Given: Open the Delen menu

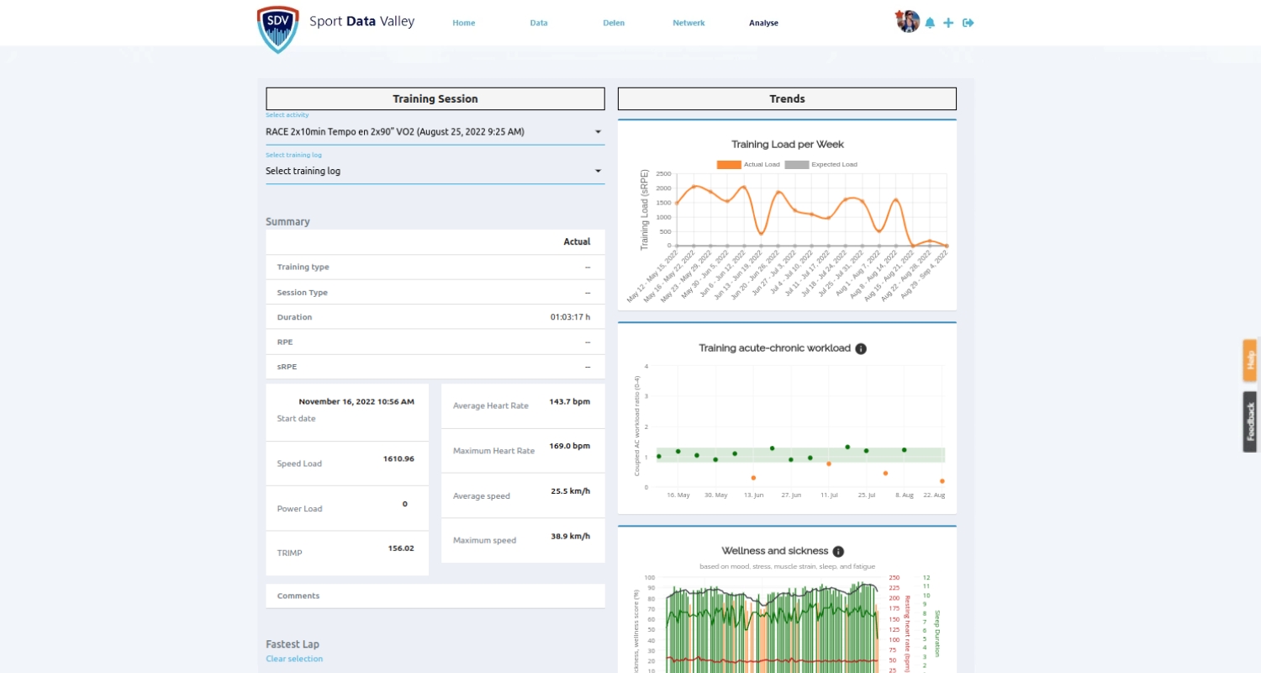Looking at the screenshot, I should click(x=614, y=23).
